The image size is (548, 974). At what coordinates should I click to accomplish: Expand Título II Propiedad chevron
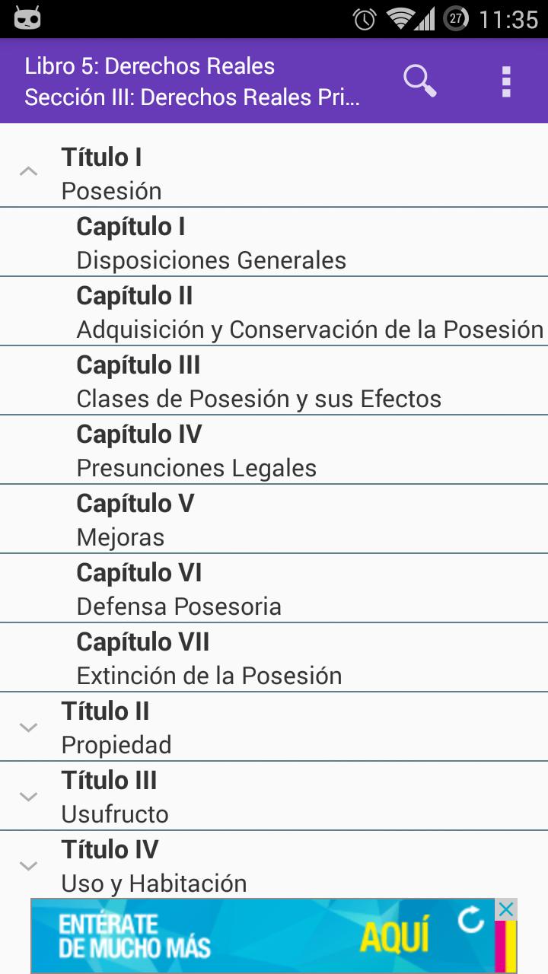(x=28, y=727)
